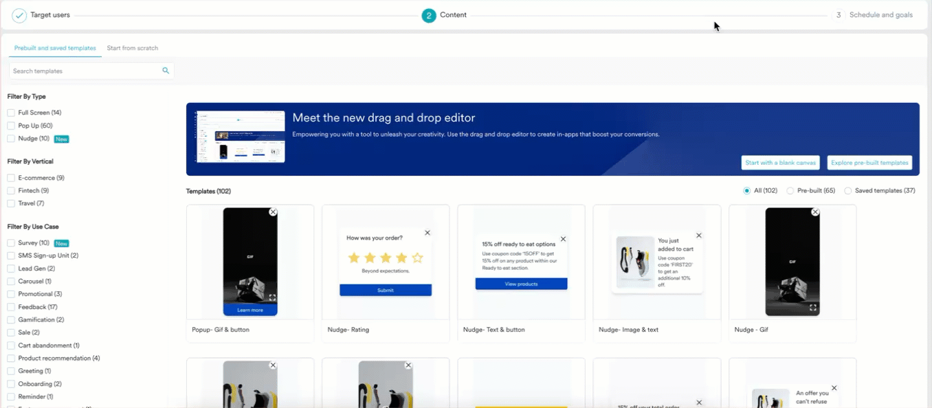
Task: Click drag and drop editor banner preview image
Action: (x=239, y=137)
